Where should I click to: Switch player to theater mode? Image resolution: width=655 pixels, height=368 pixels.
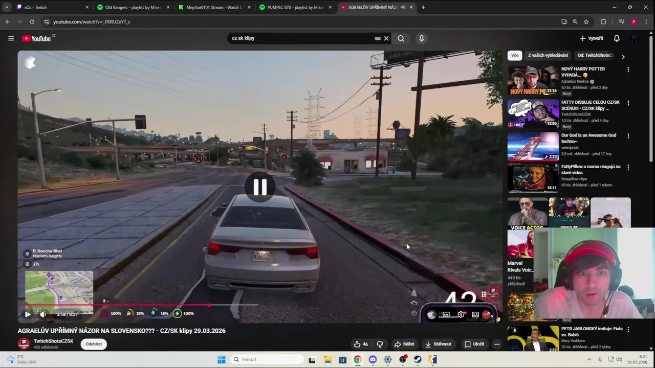pos(475,314)
